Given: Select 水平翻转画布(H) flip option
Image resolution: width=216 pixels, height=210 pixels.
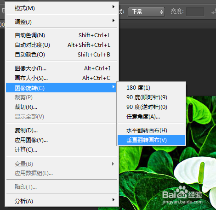Looking at the screenshot, I should (x=151, y=131).
